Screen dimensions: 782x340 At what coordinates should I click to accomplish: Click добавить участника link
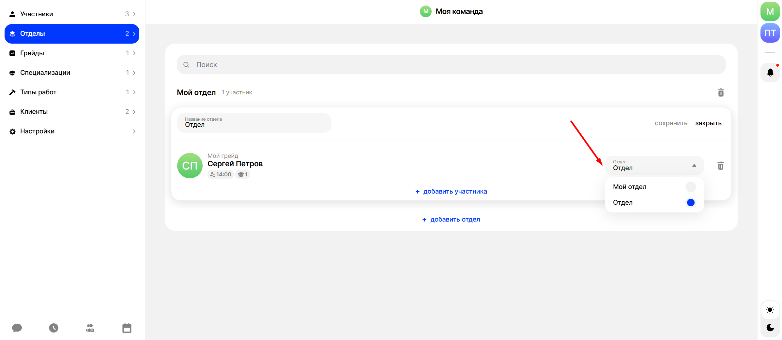click(x=451, y=192)
